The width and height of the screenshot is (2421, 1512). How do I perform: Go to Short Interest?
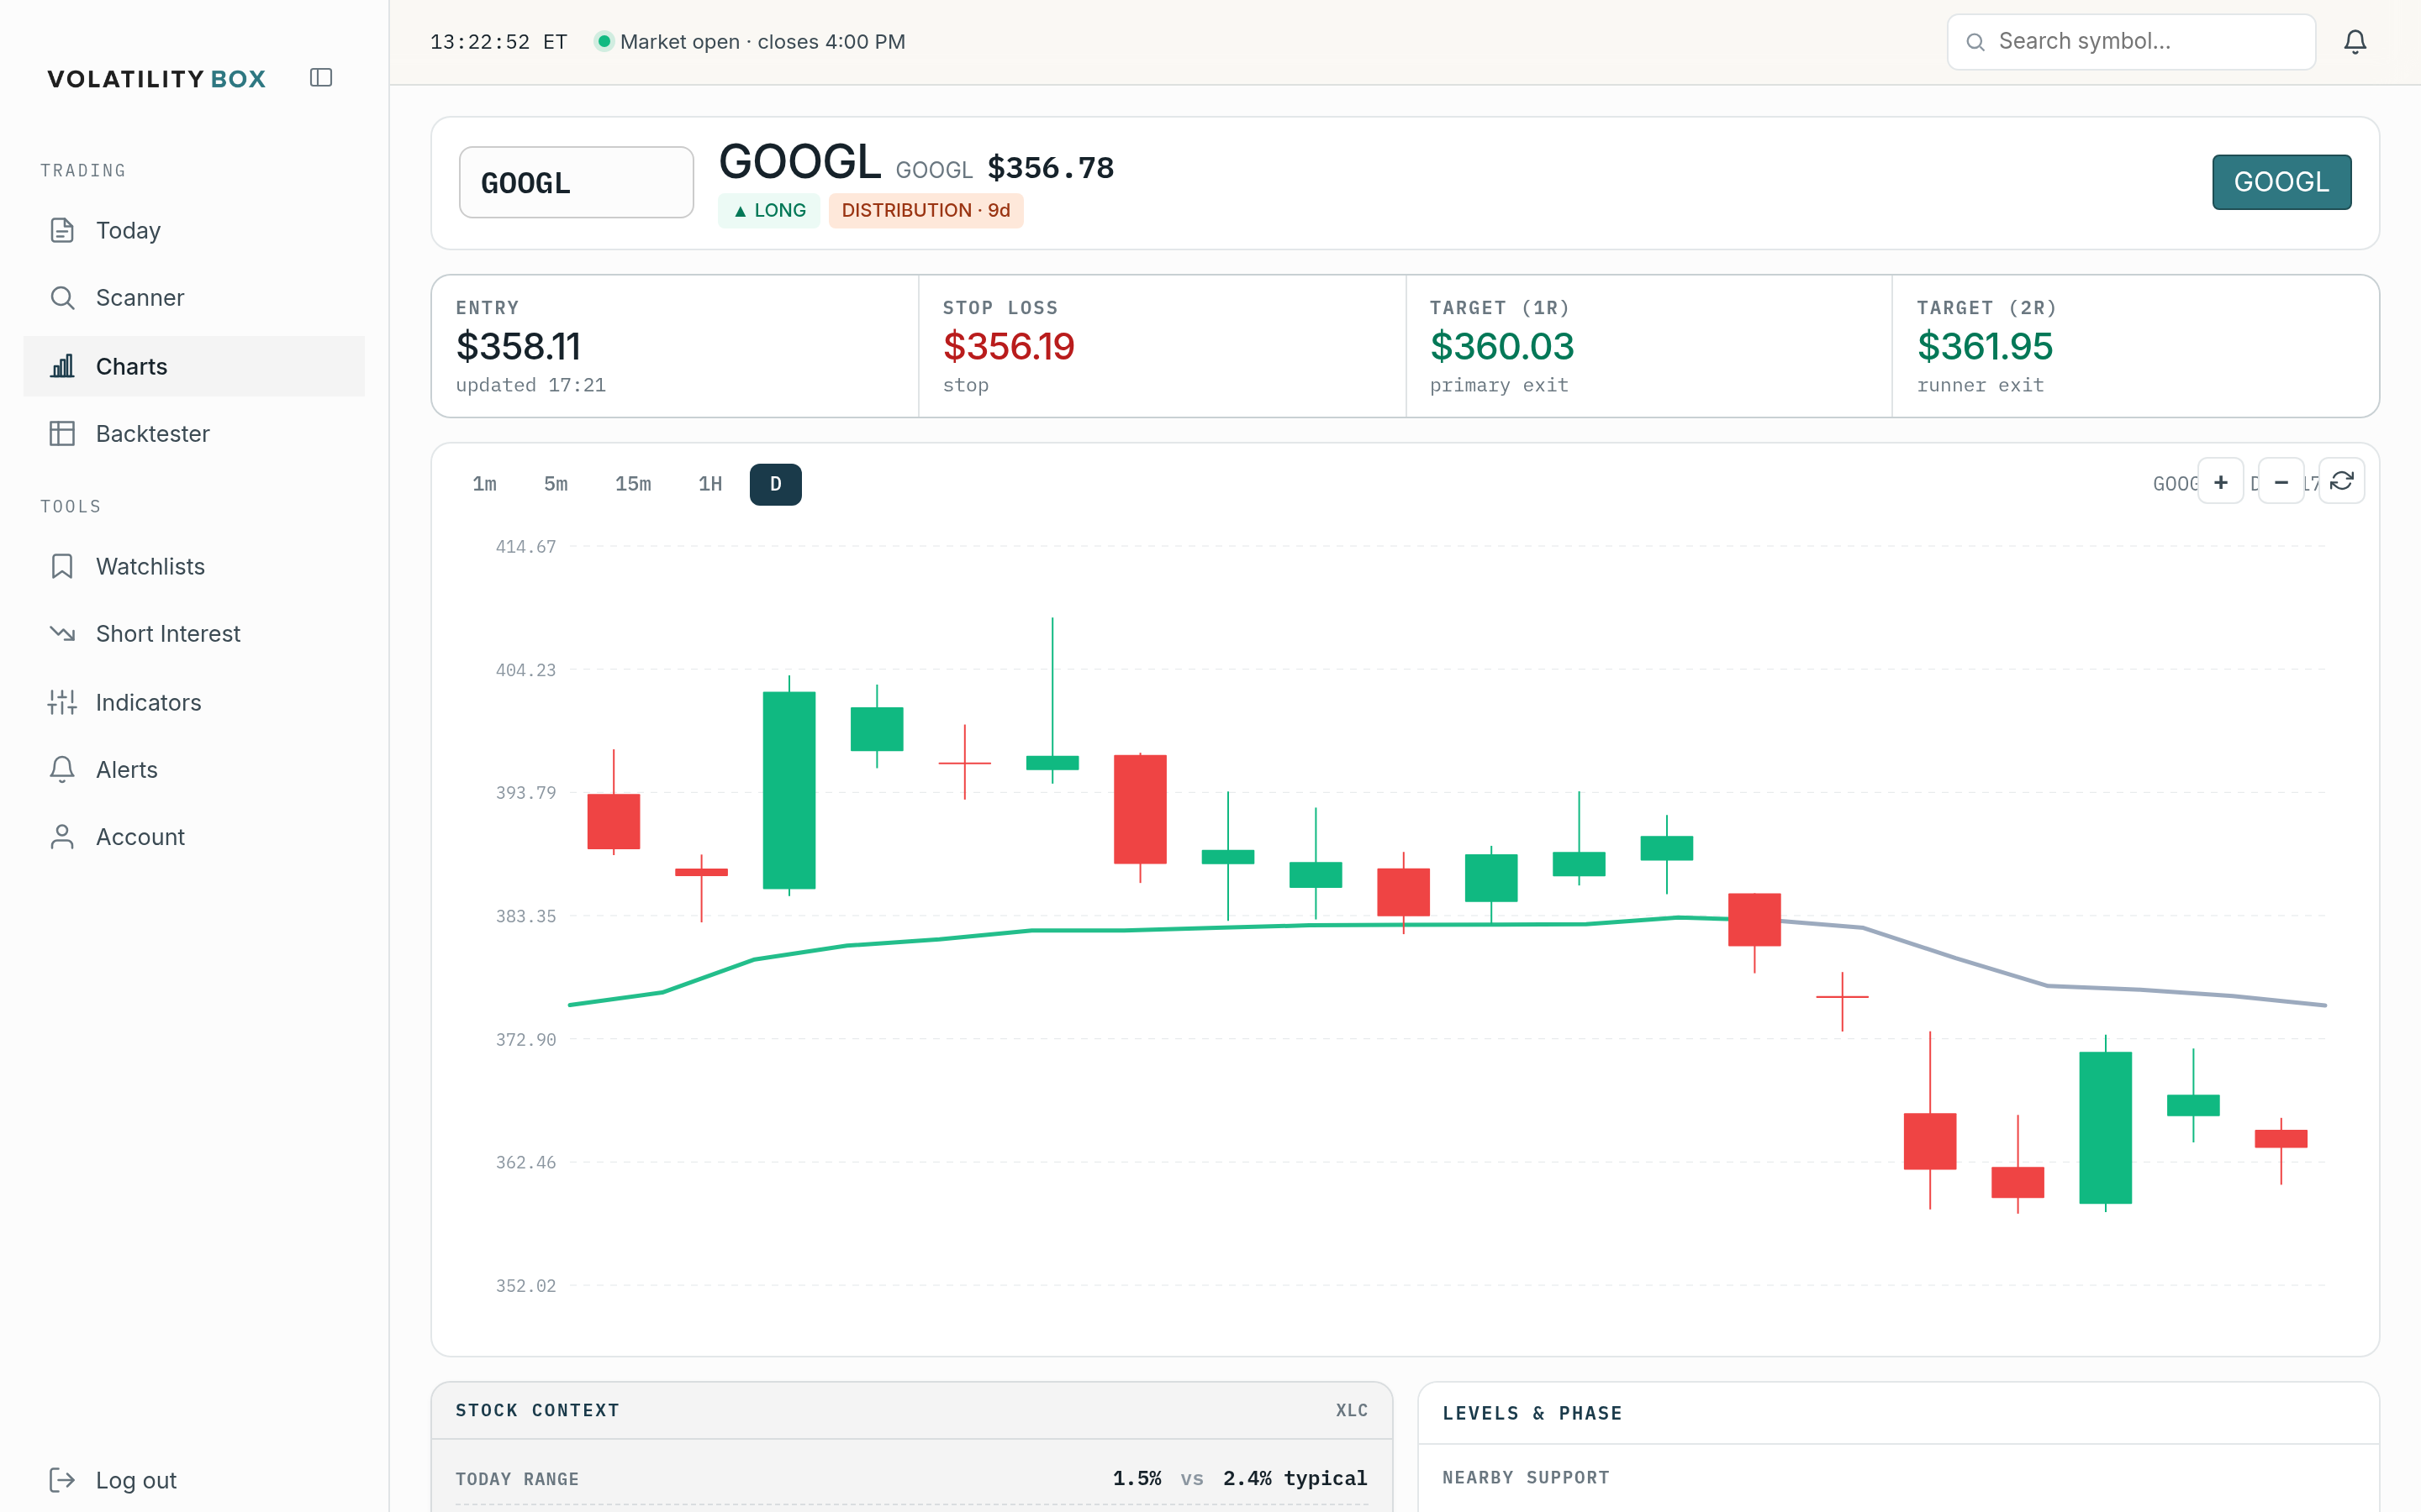(194, 634)
